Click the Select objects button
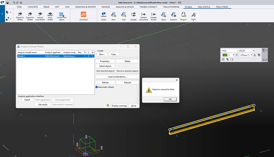This screenshot has width=274, height=157. [105, 66]
